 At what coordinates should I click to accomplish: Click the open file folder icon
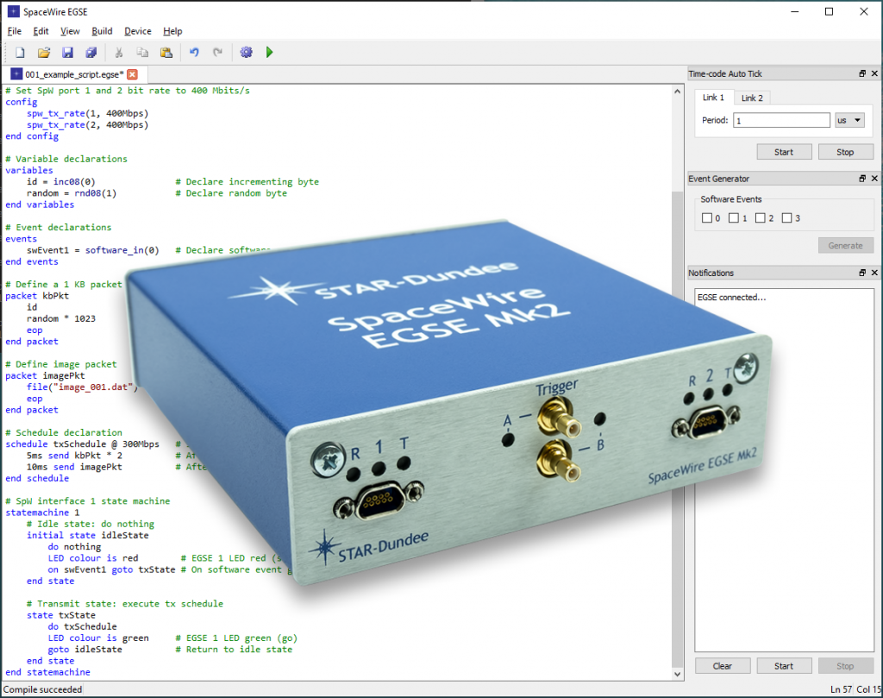[x=44, y=53]
